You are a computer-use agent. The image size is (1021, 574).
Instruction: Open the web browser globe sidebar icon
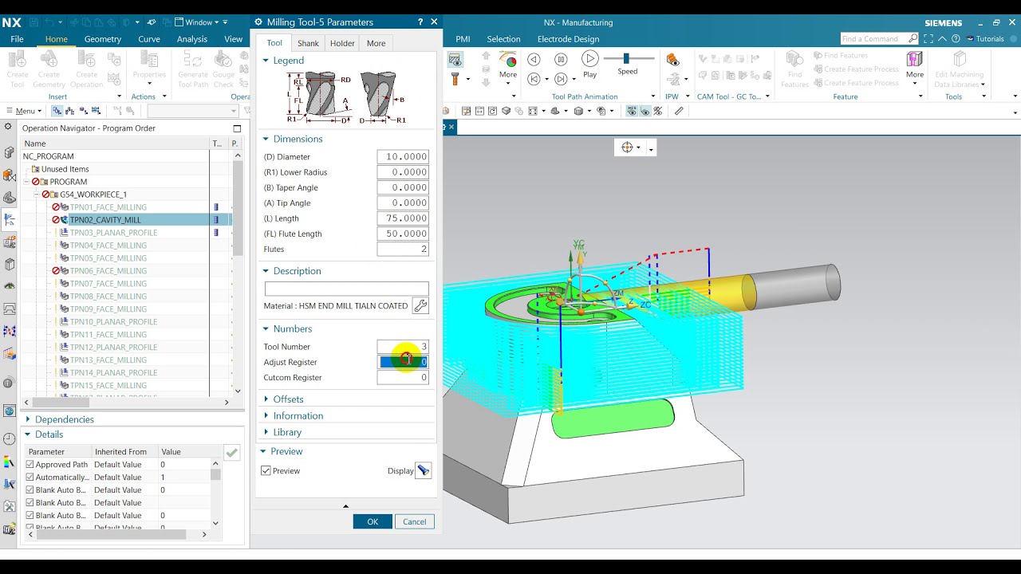click(x=10, y=411)
